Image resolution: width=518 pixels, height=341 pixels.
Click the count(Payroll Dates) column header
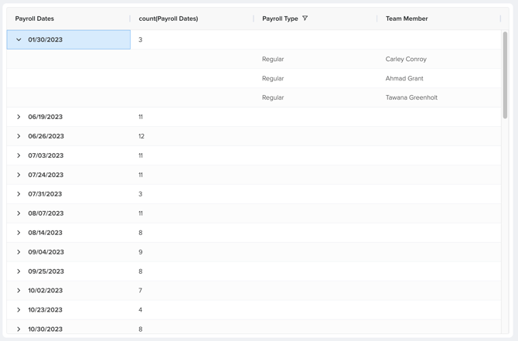click(169, 19)
